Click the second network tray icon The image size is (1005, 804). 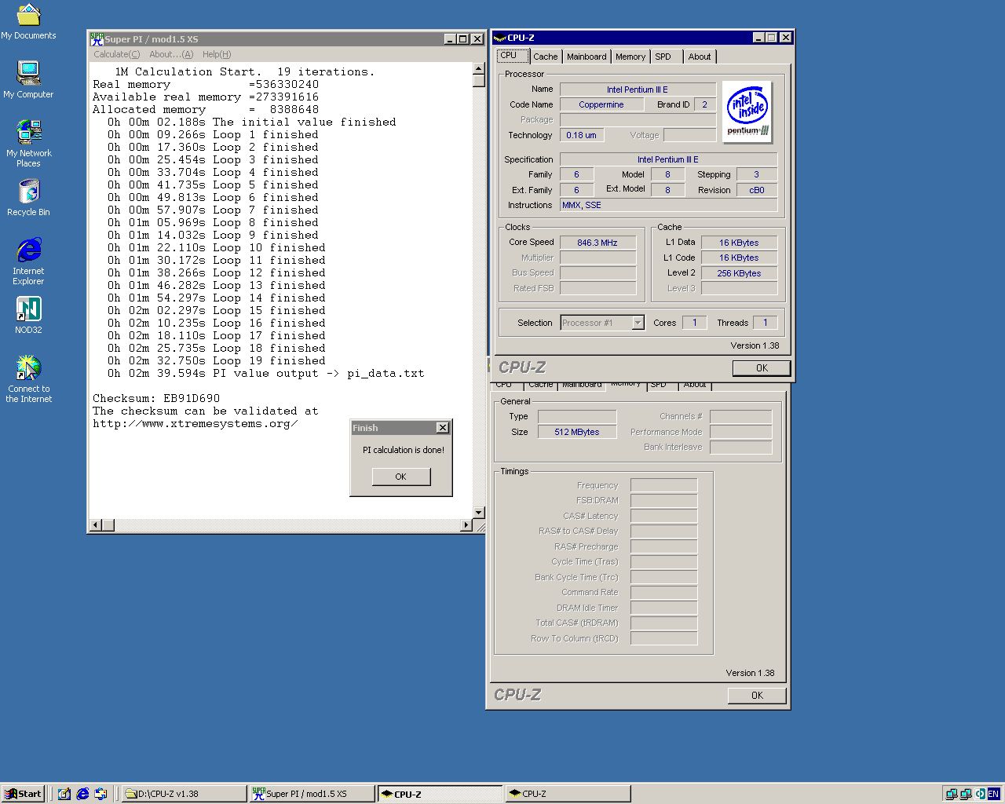click(966, 794)
